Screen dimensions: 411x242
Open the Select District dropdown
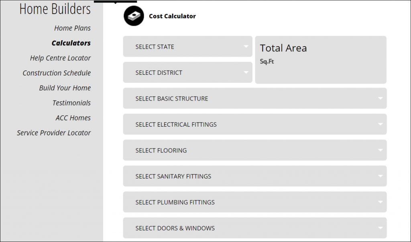pos(187,73)
